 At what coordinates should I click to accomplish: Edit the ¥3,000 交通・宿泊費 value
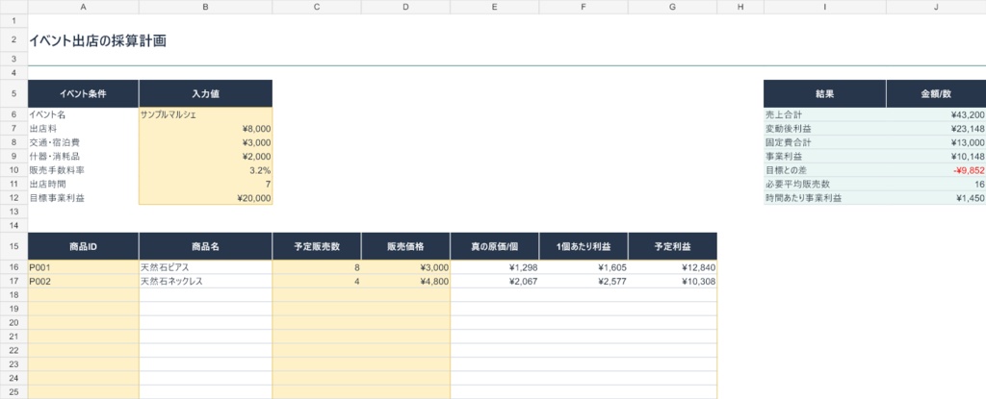[x=206, y=142]
